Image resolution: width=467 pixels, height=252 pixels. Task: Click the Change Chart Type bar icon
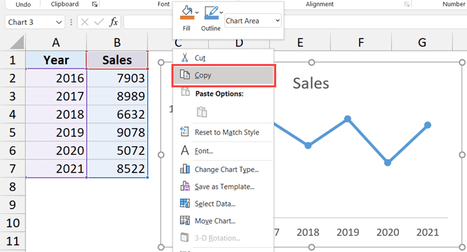[x=185, y=169]
